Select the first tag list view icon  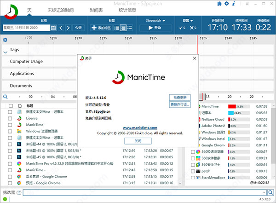pos(116,28)
